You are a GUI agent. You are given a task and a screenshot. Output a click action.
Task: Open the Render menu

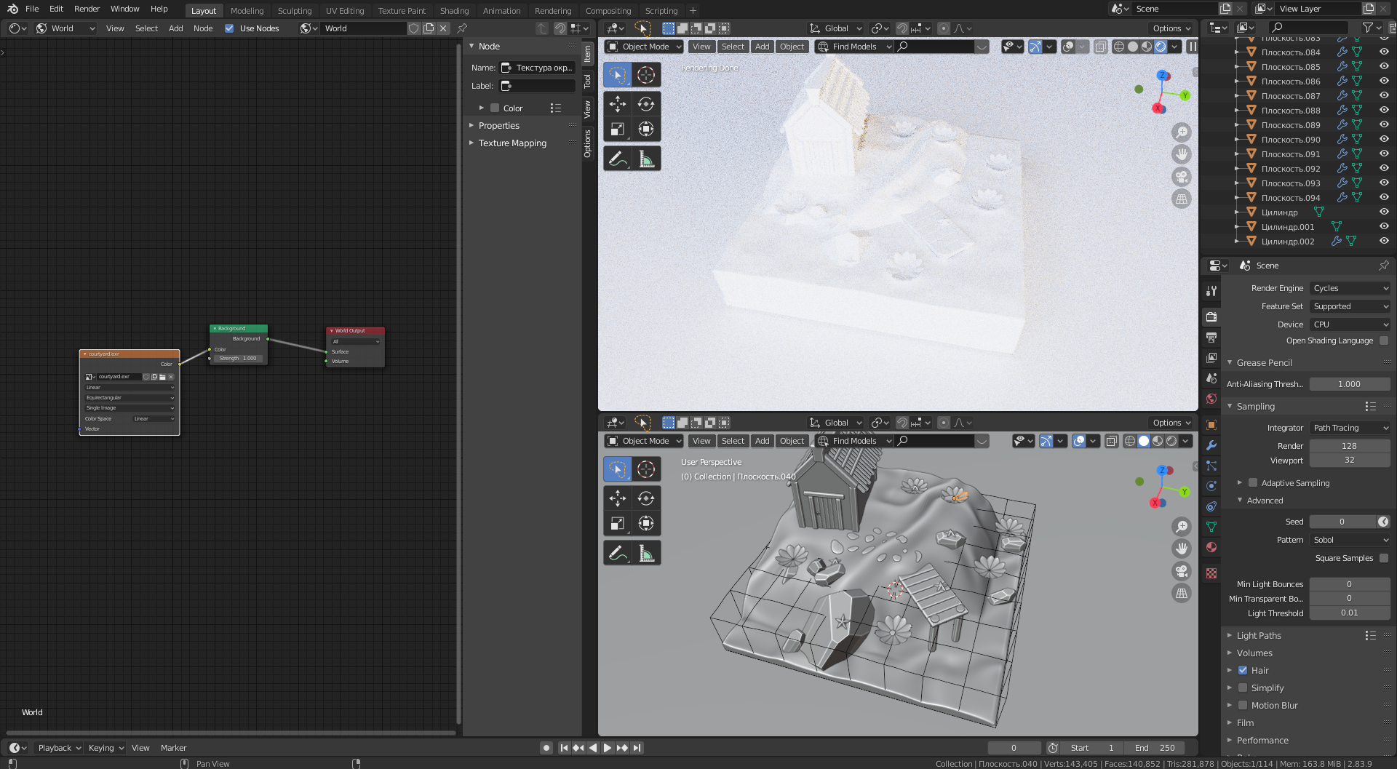tap(87, 9)
